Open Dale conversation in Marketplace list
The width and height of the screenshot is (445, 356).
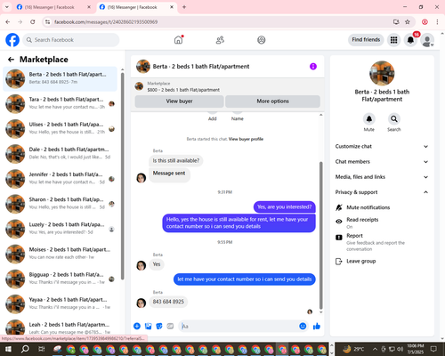point(60,154)
